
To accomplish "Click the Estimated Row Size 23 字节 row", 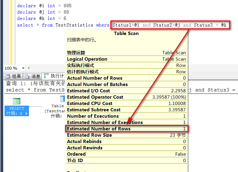I will (x=126, y=135).
